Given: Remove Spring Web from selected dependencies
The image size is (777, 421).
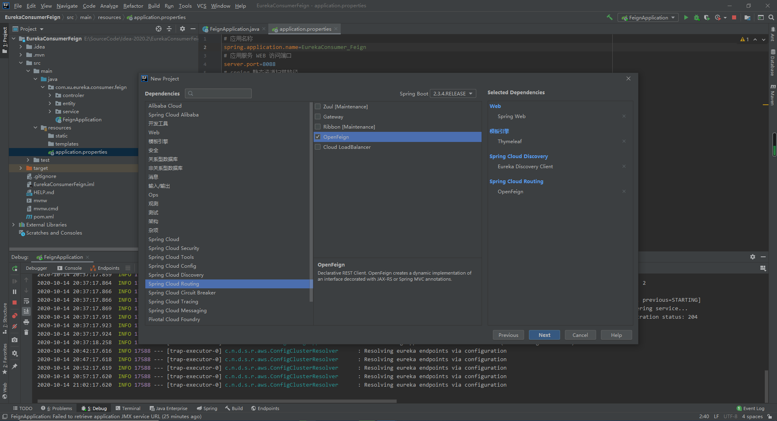Looking at the screenshot, I should pyautogui.click(x=624, y=116).
